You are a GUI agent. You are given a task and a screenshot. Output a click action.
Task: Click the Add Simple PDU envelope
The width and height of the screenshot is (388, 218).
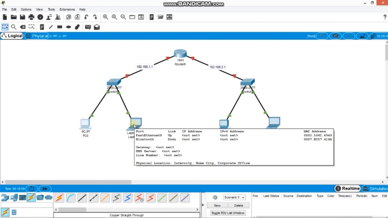click(x=88, y=27)
